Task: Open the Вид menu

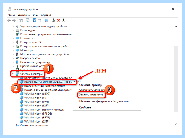Action: coord(35,15)
